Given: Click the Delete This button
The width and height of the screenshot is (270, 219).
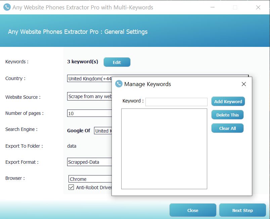Looking at the screenshot, I should pyautogui.click(x=227, y=115).
